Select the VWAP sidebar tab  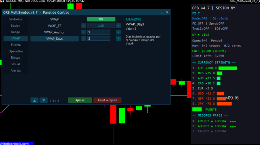click(x=16, y=39)
